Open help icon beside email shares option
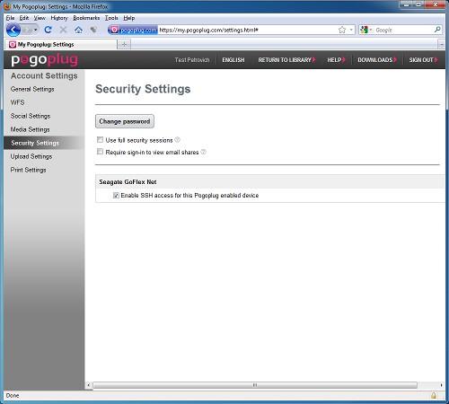This screenshot has width=449, height=404. pos(203,152)
